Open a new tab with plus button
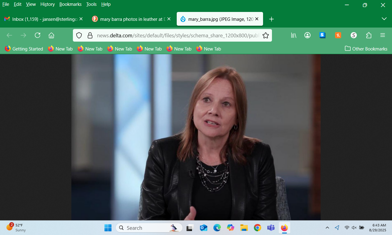 [x=271, y=19]
